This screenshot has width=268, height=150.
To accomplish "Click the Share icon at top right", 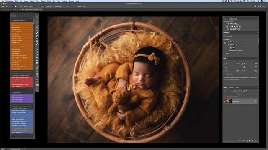I will pos(266,7).
